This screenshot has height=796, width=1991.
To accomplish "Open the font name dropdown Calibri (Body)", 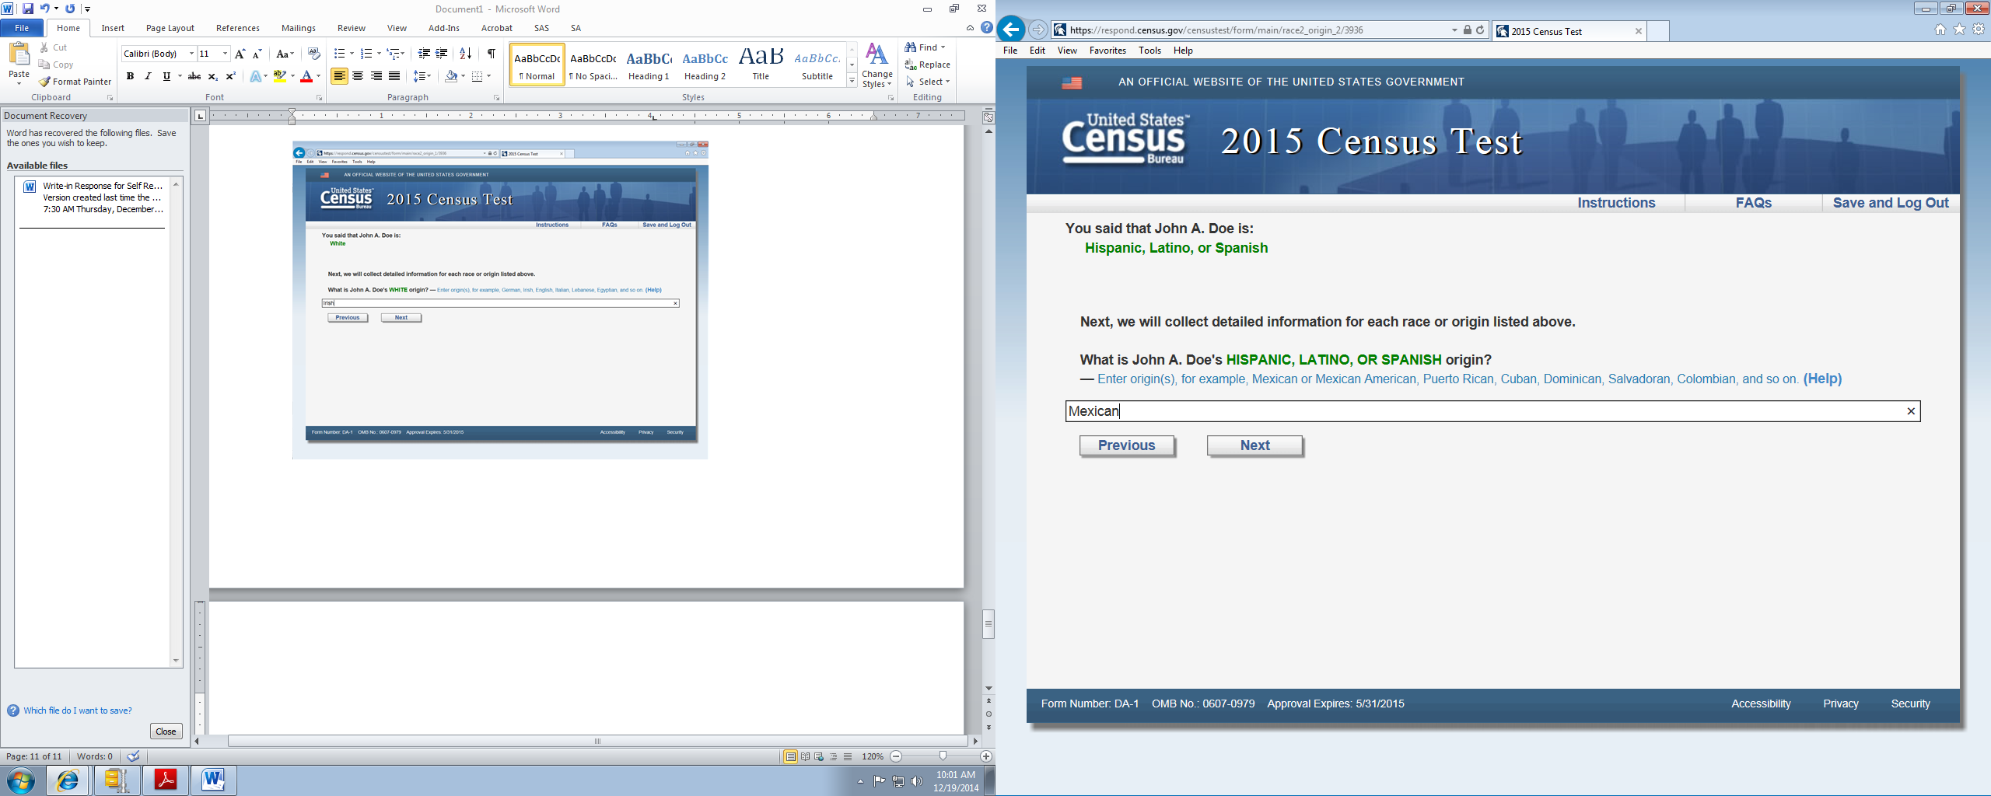I will tap(192, 54).
